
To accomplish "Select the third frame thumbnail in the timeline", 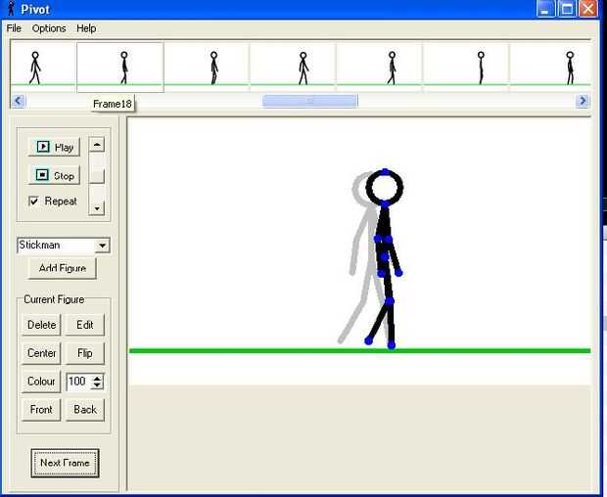I will point(208,68).
